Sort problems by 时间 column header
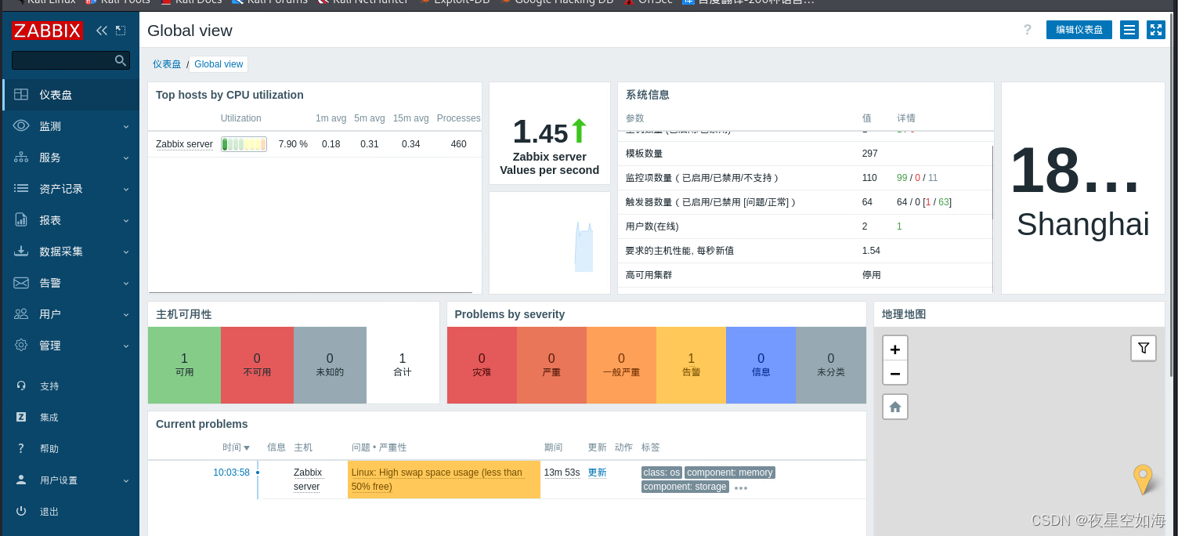 click(x=236, y=447)
